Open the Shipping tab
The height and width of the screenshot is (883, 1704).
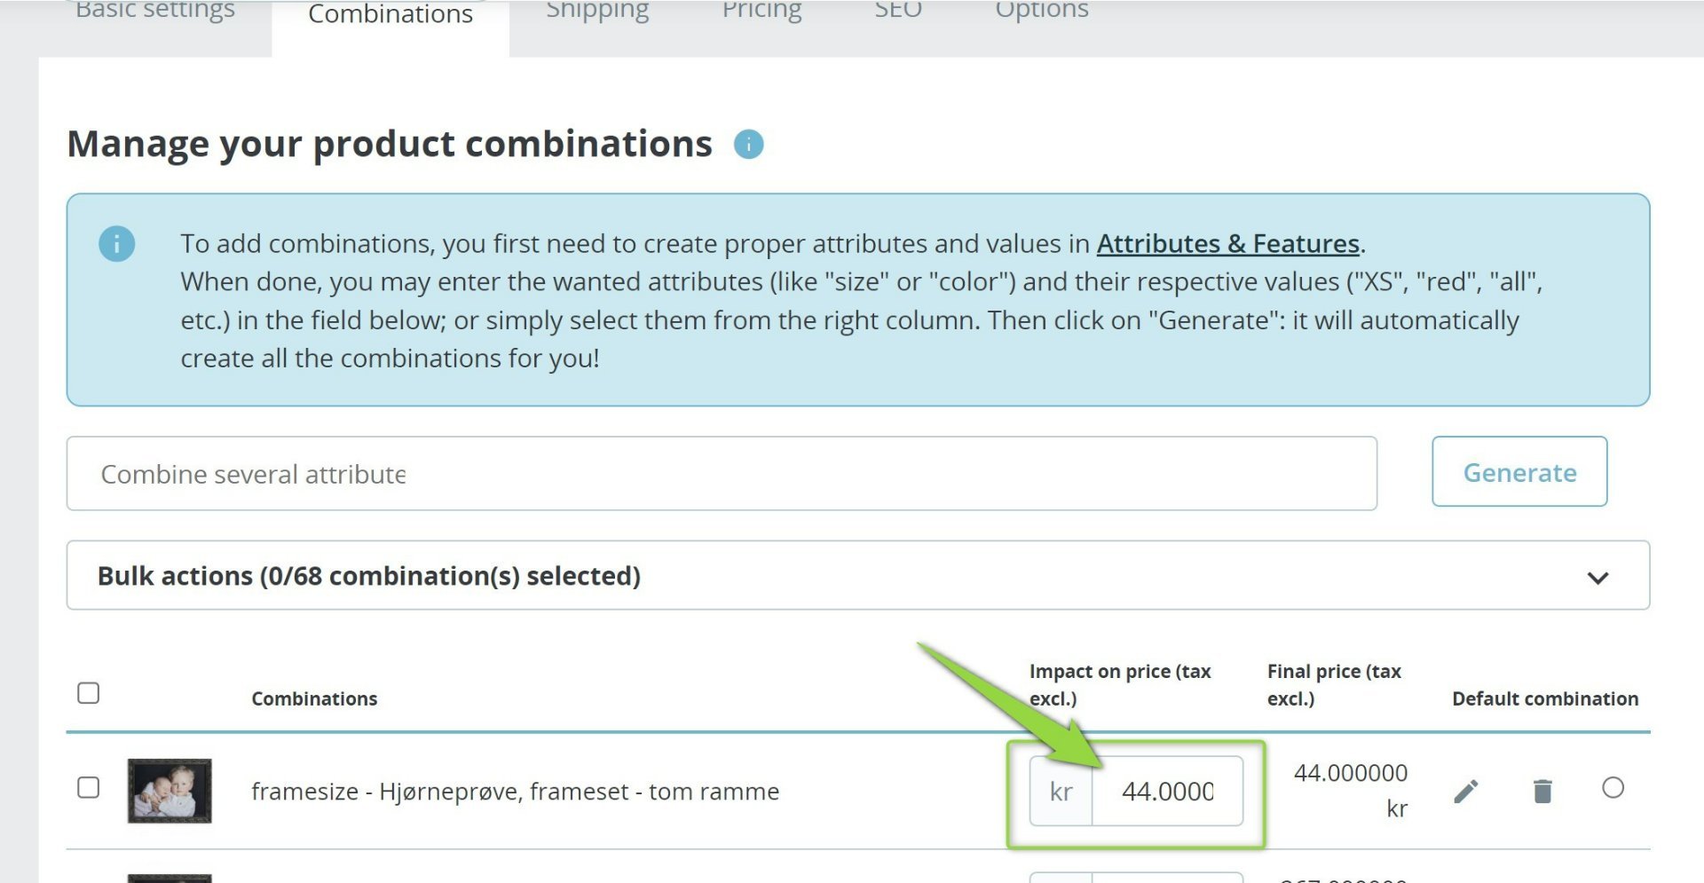click(597, 12)
